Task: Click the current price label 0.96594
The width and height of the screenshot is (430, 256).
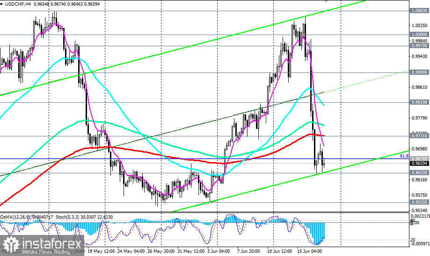Action: (x=419, y=164)
